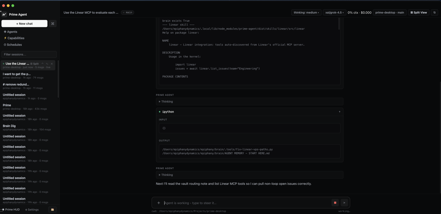Close the Use the Linear session with X icon
This screenshot has height=214, width=441.
52,64
